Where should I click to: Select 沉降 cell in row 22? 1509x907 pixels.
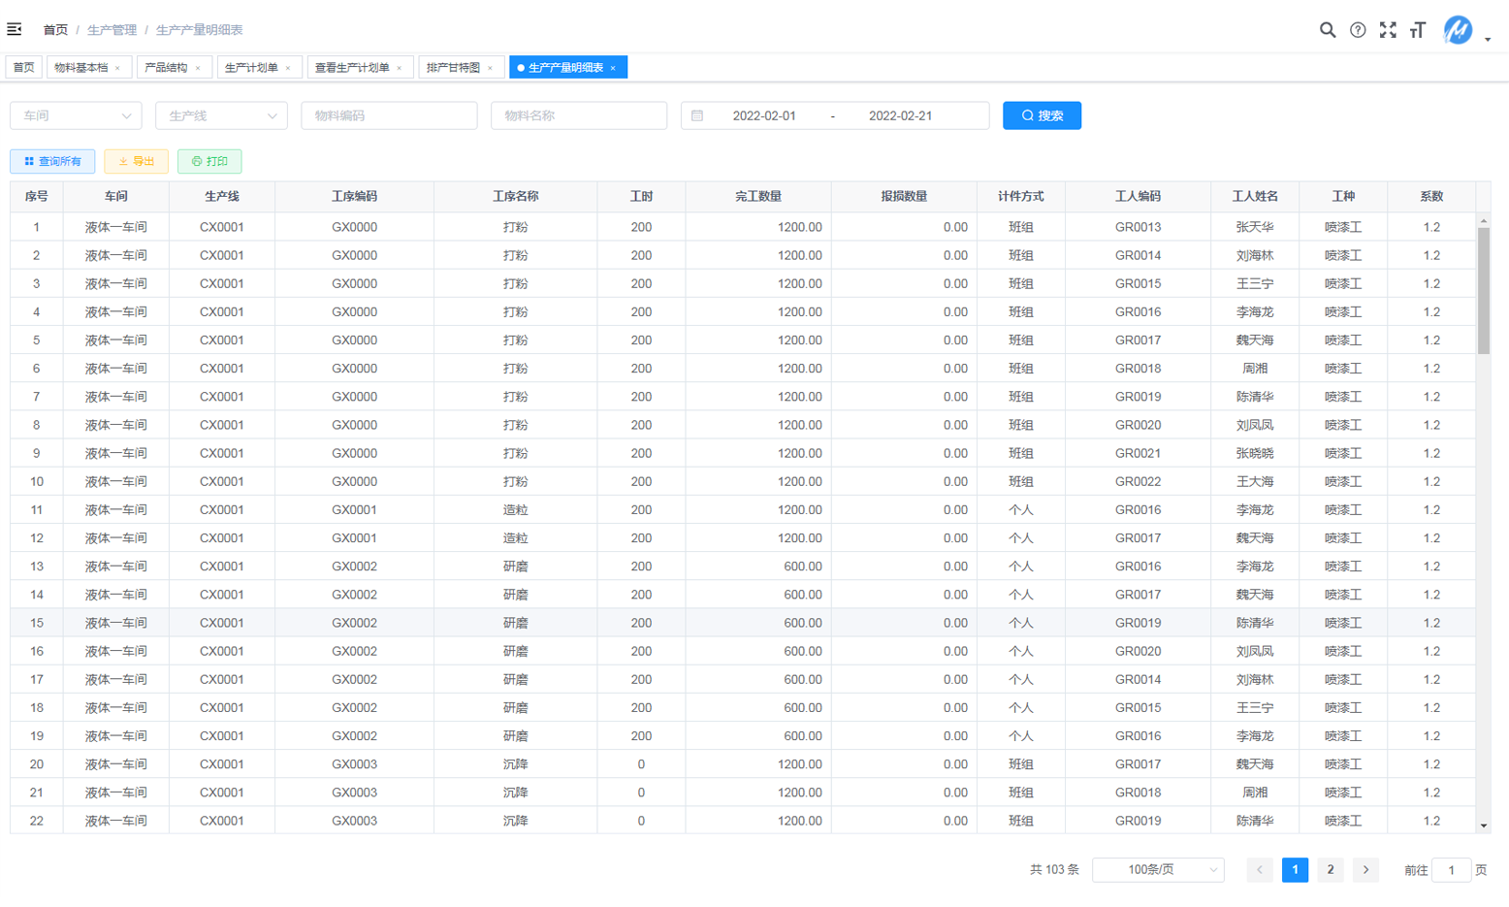[x=515, y=821]
